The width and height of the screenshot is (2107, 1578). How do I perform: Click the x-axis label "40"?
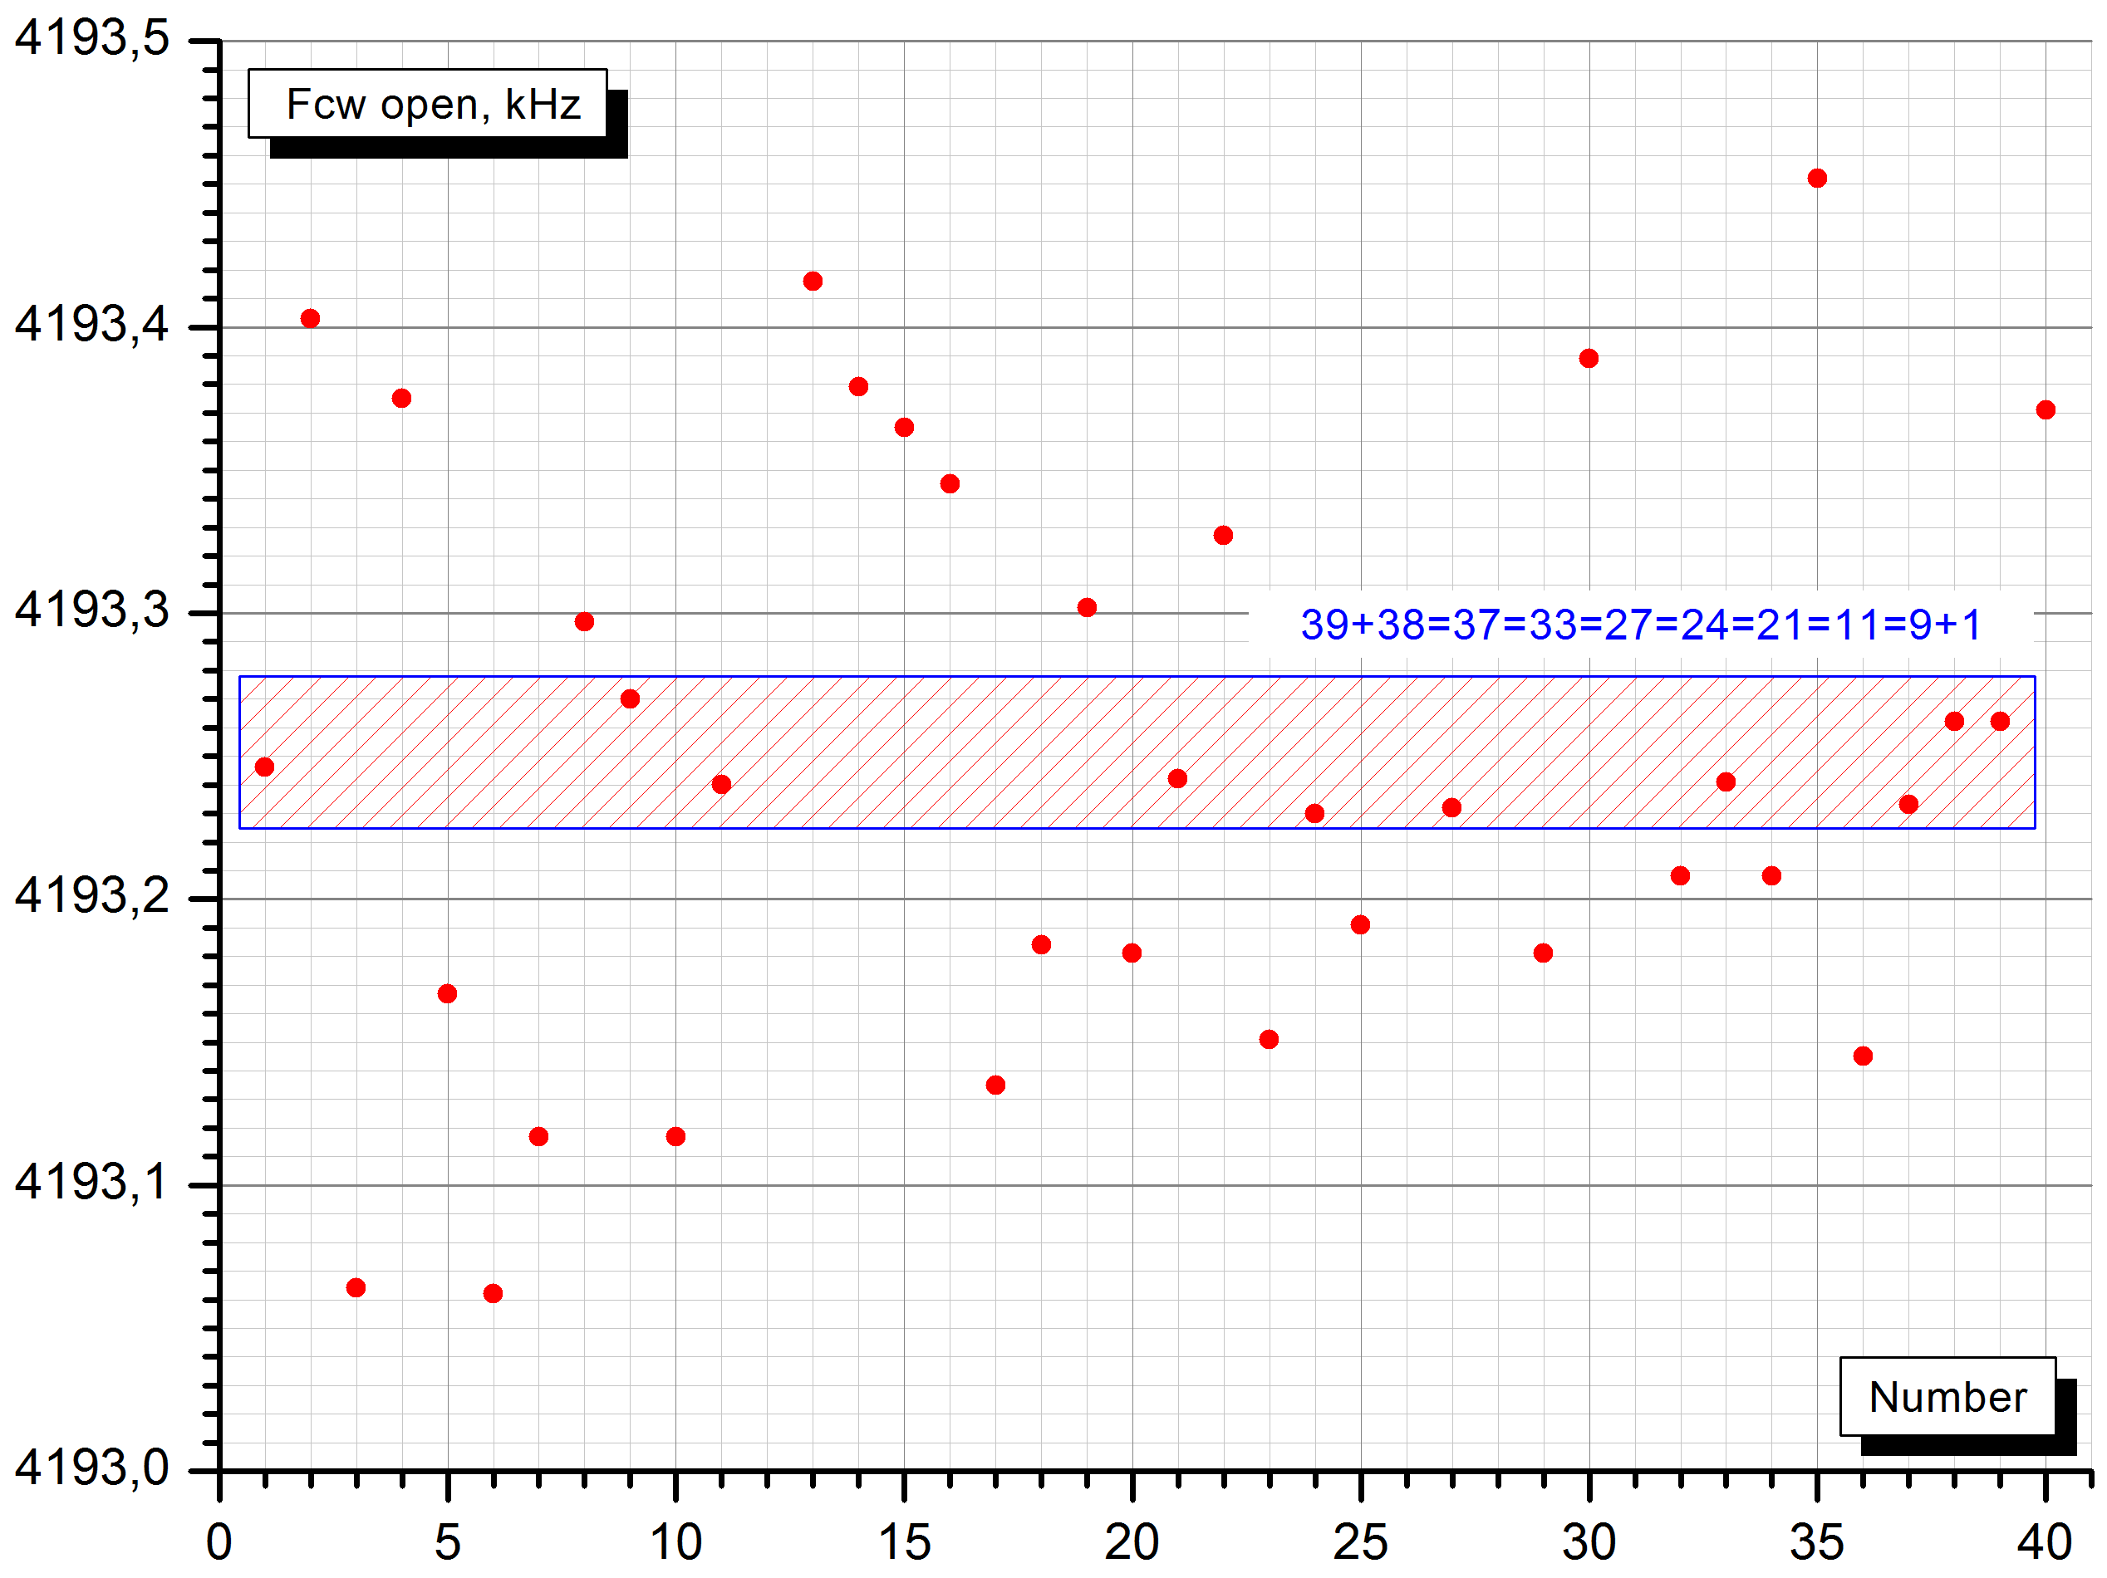point(2045,1541)
